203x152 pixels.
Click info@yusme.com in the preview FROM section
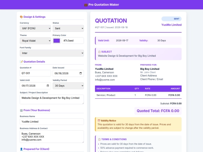[105, 80]
